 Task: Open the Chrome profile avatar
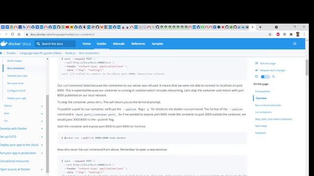point(298,34)
